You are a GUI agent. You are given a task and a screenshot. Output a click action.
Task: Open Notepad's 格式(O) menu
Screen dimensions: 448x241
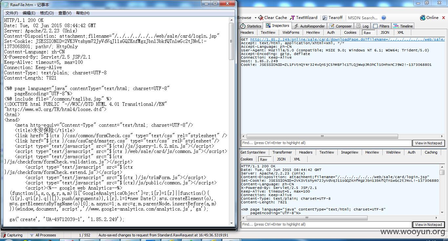47,13
